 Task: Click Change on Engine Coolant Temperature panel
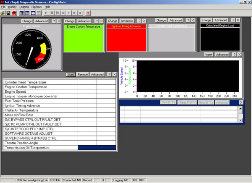tap(70, 21)
